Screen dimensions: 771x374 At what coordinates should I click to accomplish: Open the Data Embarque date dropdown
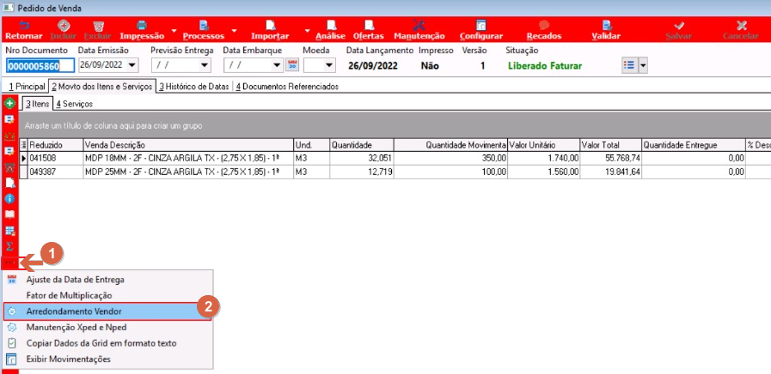pyautogui.click(x=278, y=65)
